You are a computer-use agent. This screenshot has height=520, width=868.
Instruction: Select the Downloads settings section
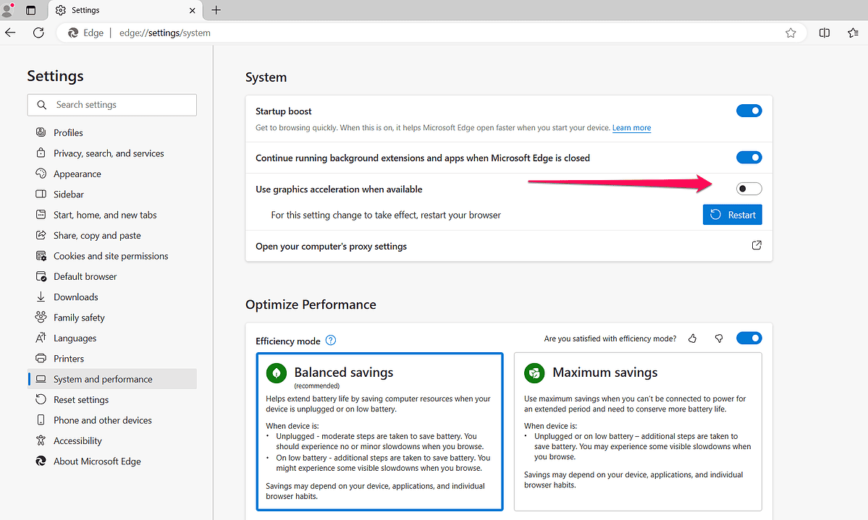click(x=75, y=297)
